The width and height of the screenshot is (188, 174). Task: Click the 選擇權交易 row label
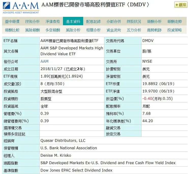(13, 128)
